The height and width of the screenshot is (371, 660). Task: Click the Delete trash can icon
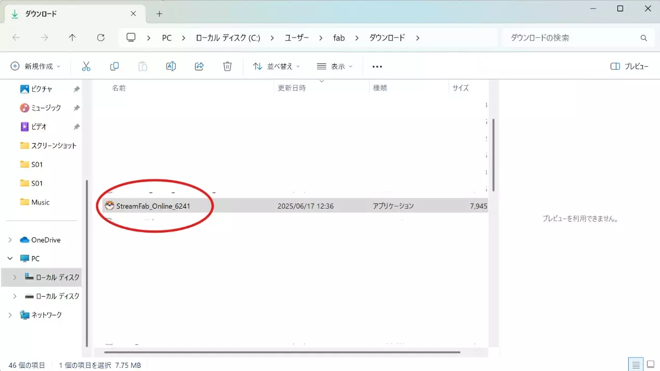tap(227, 66)
